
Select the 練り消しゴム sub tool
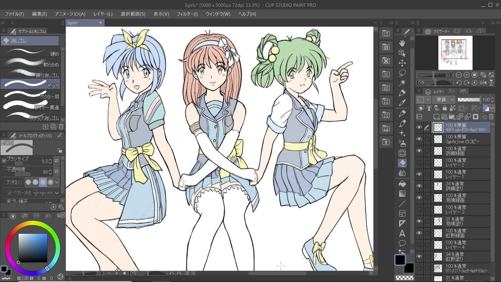30,73
